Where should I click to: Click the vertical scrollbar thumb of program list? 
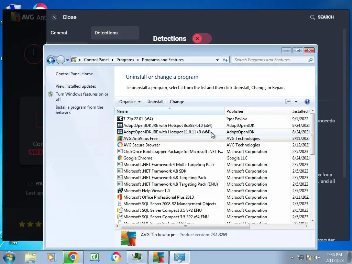click(x=312, y=134)
